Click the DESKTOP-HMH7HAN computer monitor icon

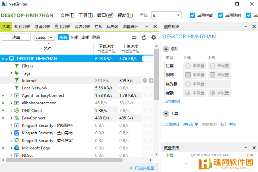(12, 59)
